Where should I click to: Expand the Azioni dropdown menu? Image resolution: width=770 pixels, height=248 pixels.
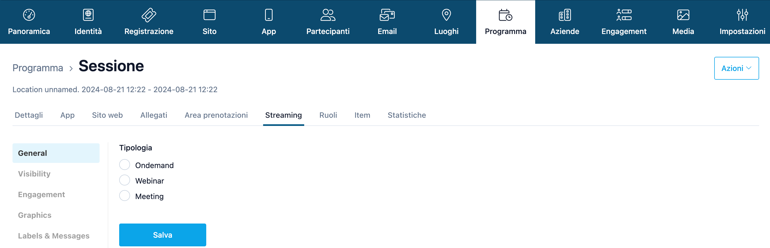point(736,68)
